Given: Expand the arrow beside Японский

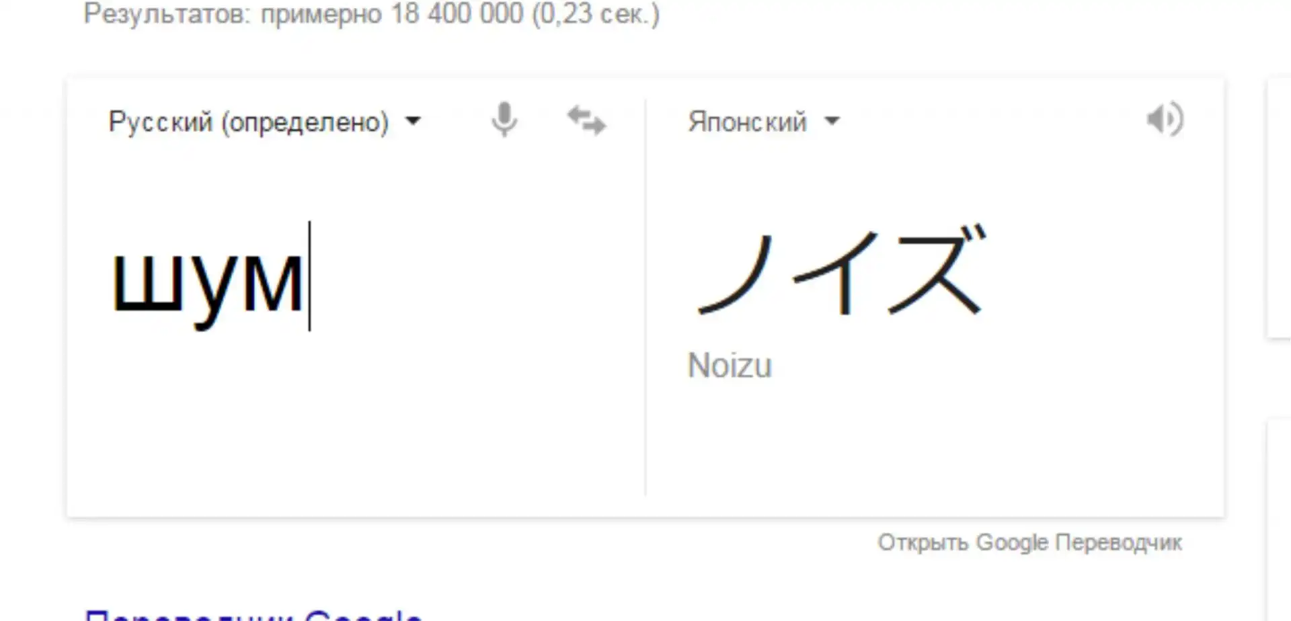Looking at the screenshot, I should click(832, 122).
